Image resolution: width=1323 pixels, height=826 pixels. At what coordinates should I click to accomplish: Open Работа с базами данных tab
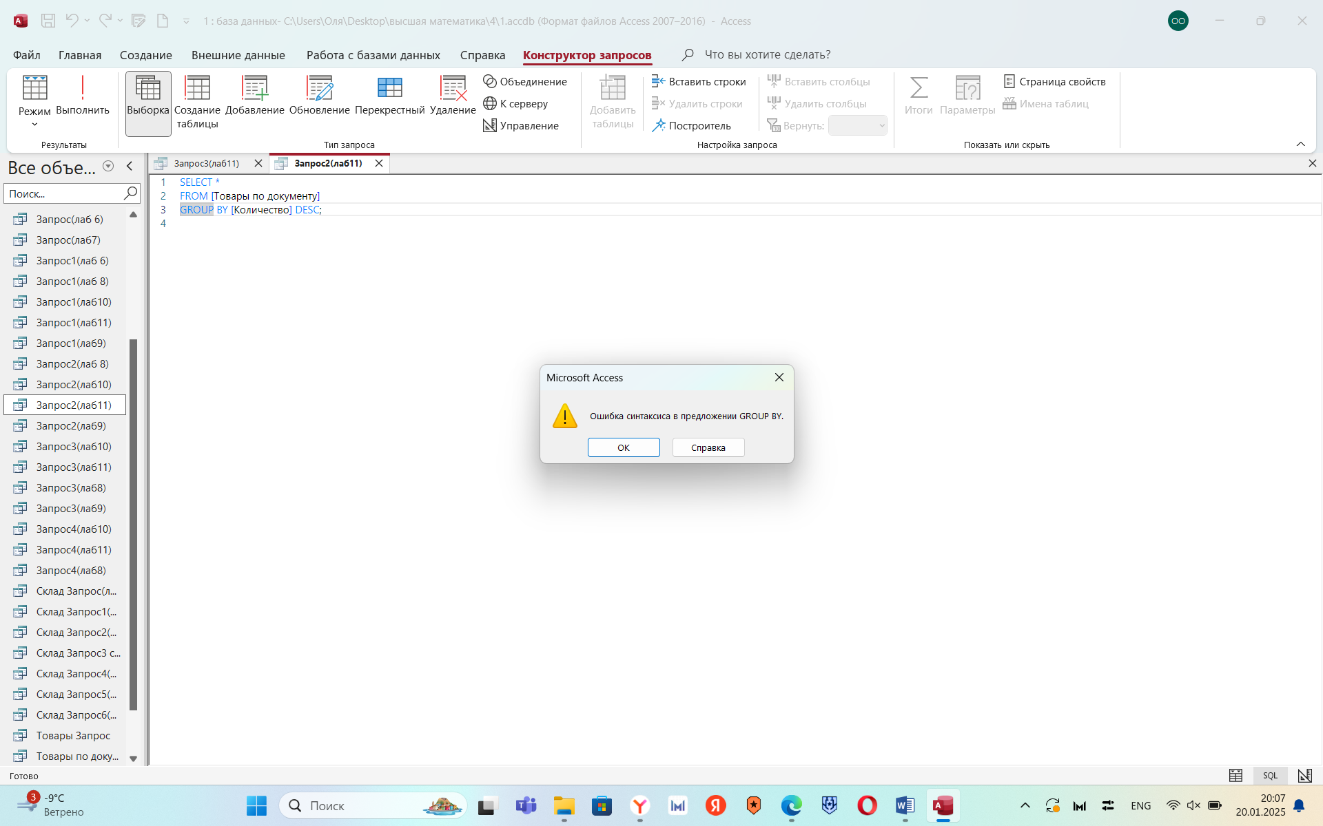373,55
